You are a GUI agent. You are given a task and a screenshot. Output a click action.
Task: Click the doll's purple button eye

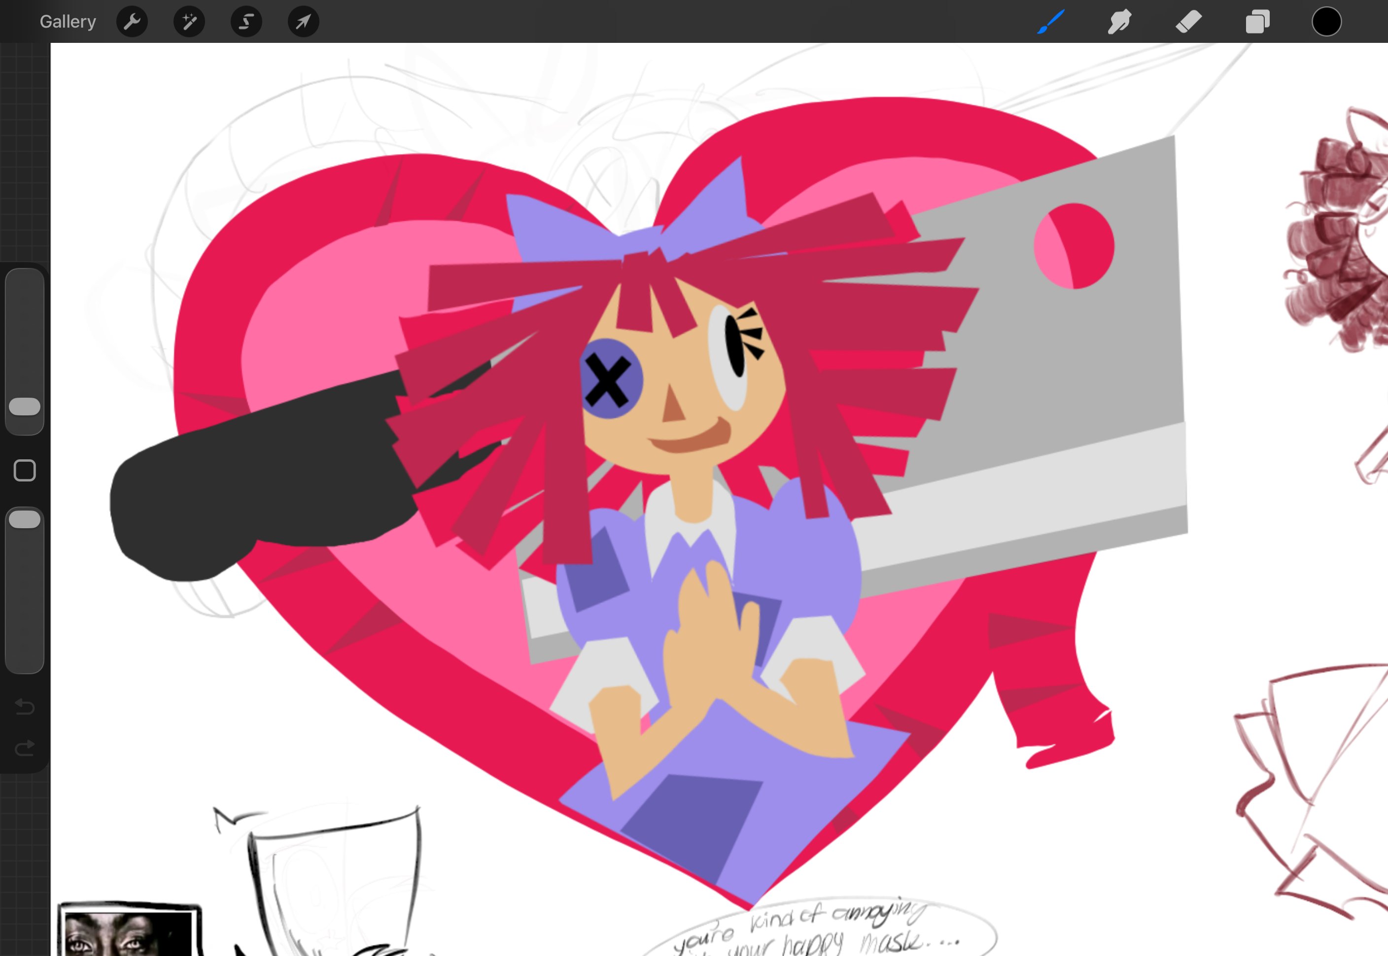610,379
